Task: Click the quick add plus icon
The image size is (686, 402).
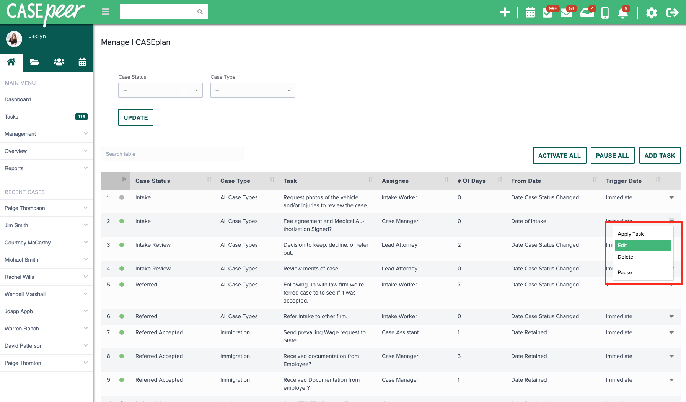Action: coord(505,12)
